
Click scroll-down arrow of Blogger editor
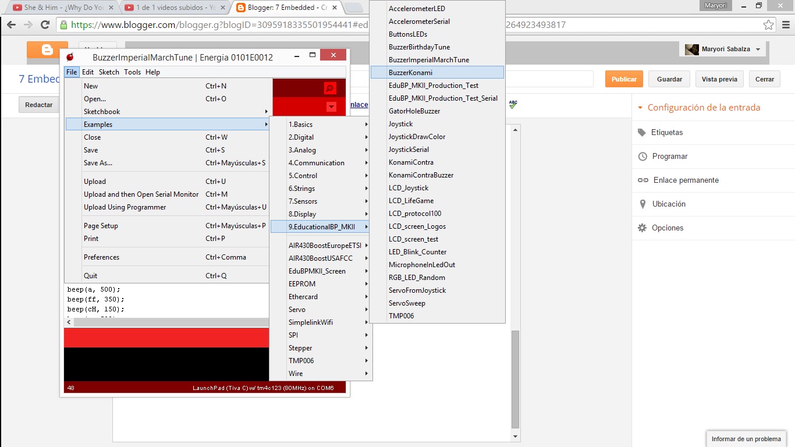click(514, 436)
